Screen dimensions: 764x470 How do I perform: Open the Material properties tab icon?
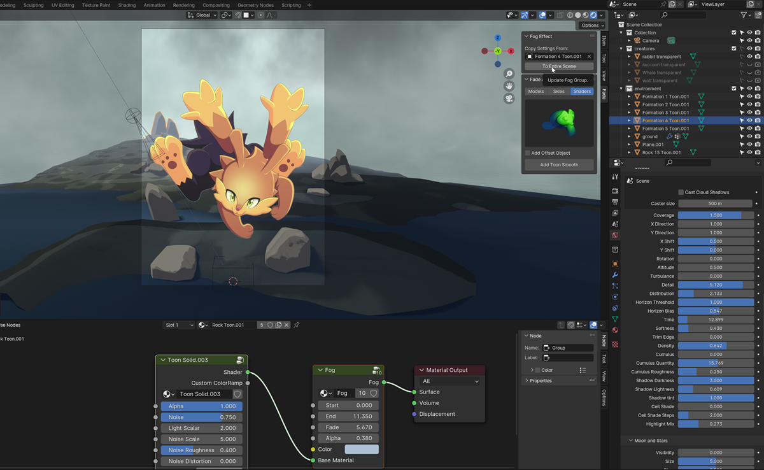coord(615,331)
